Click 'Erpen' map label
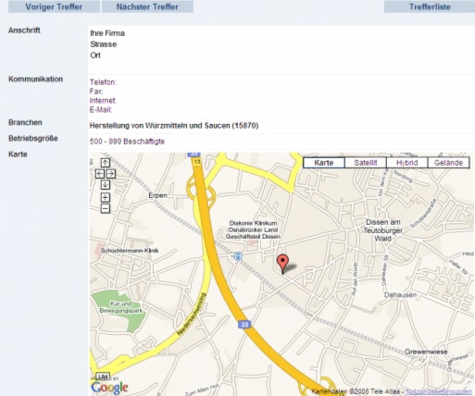Screen dimensions: 475x396 [x=157, y=195]
